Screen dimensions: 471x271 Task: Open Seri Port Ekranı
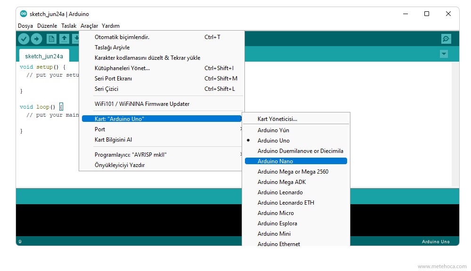162,79
